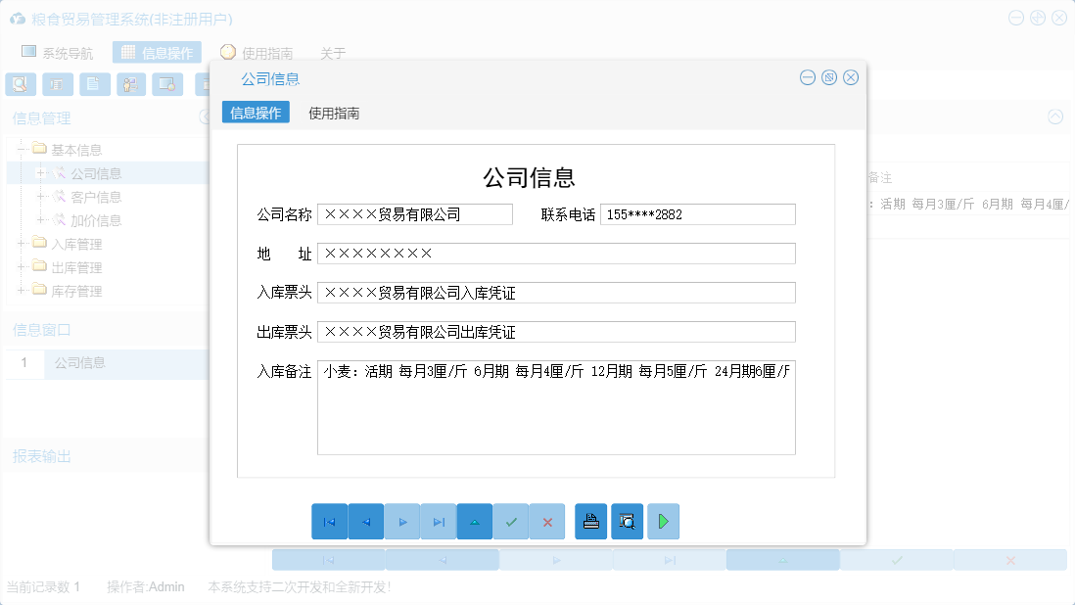Print company info with the printer icon
Screen dimensions: 1075x605
click(590, 521)
